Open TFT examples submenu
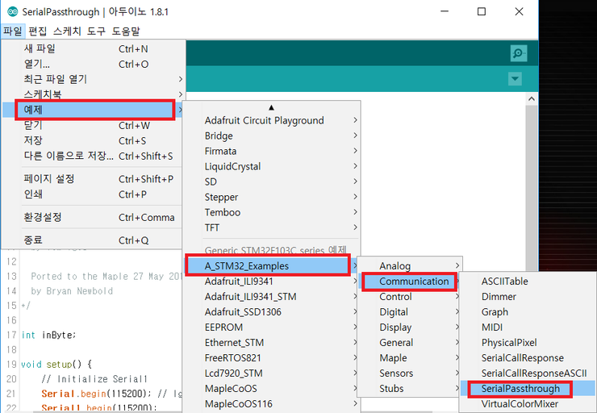This screenshot has height=413, width=597. pos(271,227)
